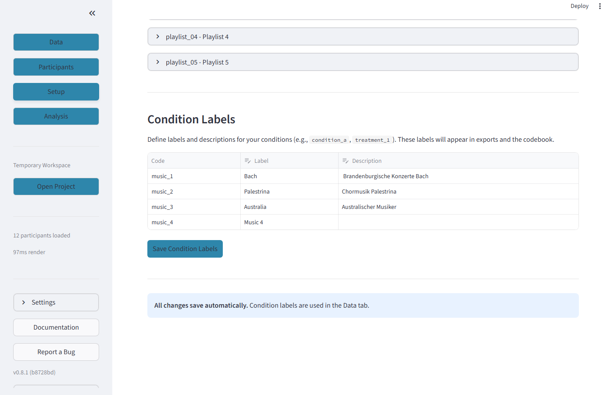
Task: Click the edit icon in the Label column header
Action: click(247, 161)
